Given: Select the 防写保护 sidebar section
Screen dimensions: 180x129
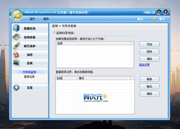Looking at the screenshot, I should pyautogui.click(x=30, y=46).
